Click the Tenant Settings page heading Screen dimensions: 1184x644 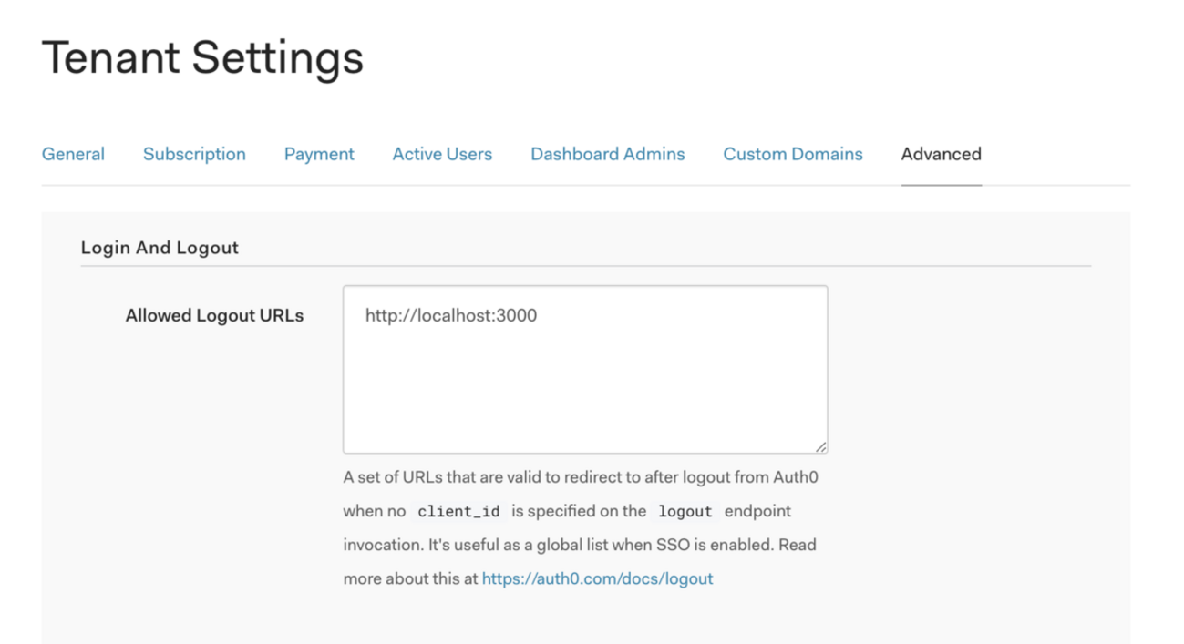coord(202,57)
